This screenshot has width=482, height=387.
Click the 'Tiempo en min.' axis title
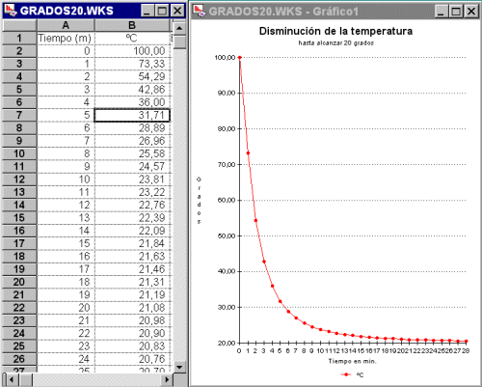(x=352, y=361)
